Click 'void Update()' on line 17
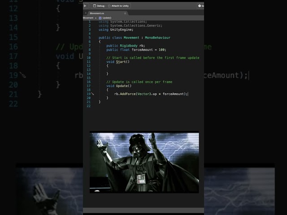This screenshot has height=215, width=287. [x=119, y=86]
